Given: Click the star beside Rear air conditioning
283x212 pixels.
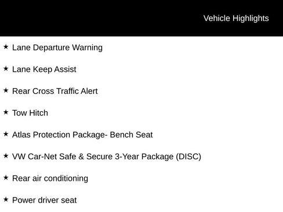Looking at the screenshot, I should [x=6, y=178].
